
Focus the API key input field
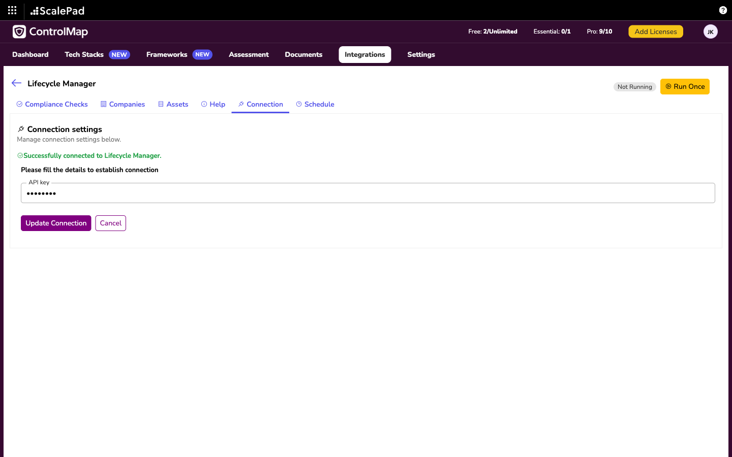(x=368, y=193)
